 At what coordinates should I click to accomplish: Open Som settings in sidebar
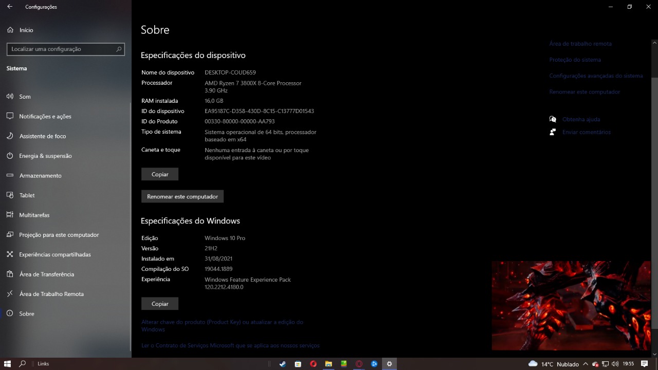tap(25, 97)
